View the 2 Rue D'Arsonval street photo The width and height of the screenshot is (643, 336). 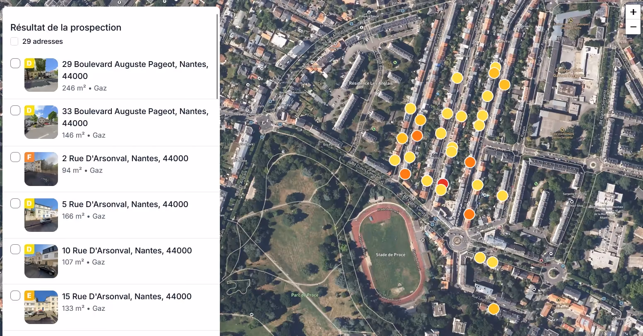[x=41, y=169]
